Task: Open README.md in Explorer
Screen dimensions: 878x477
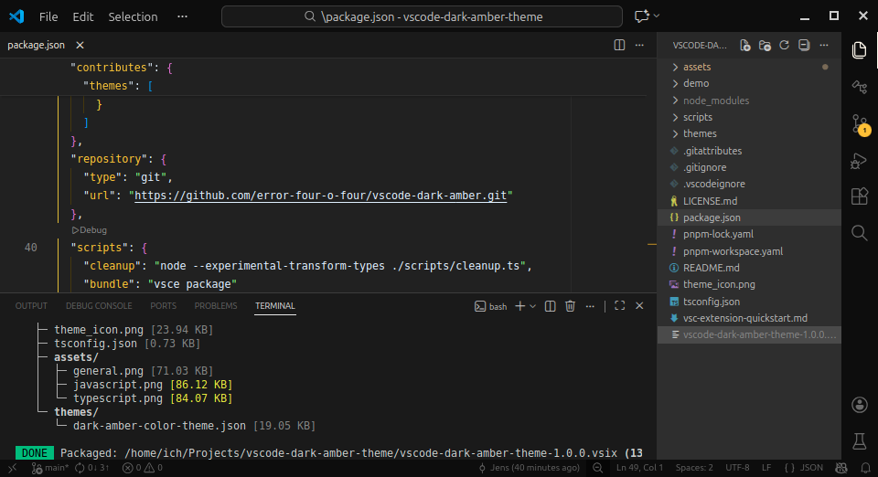Action: point(749,268)
